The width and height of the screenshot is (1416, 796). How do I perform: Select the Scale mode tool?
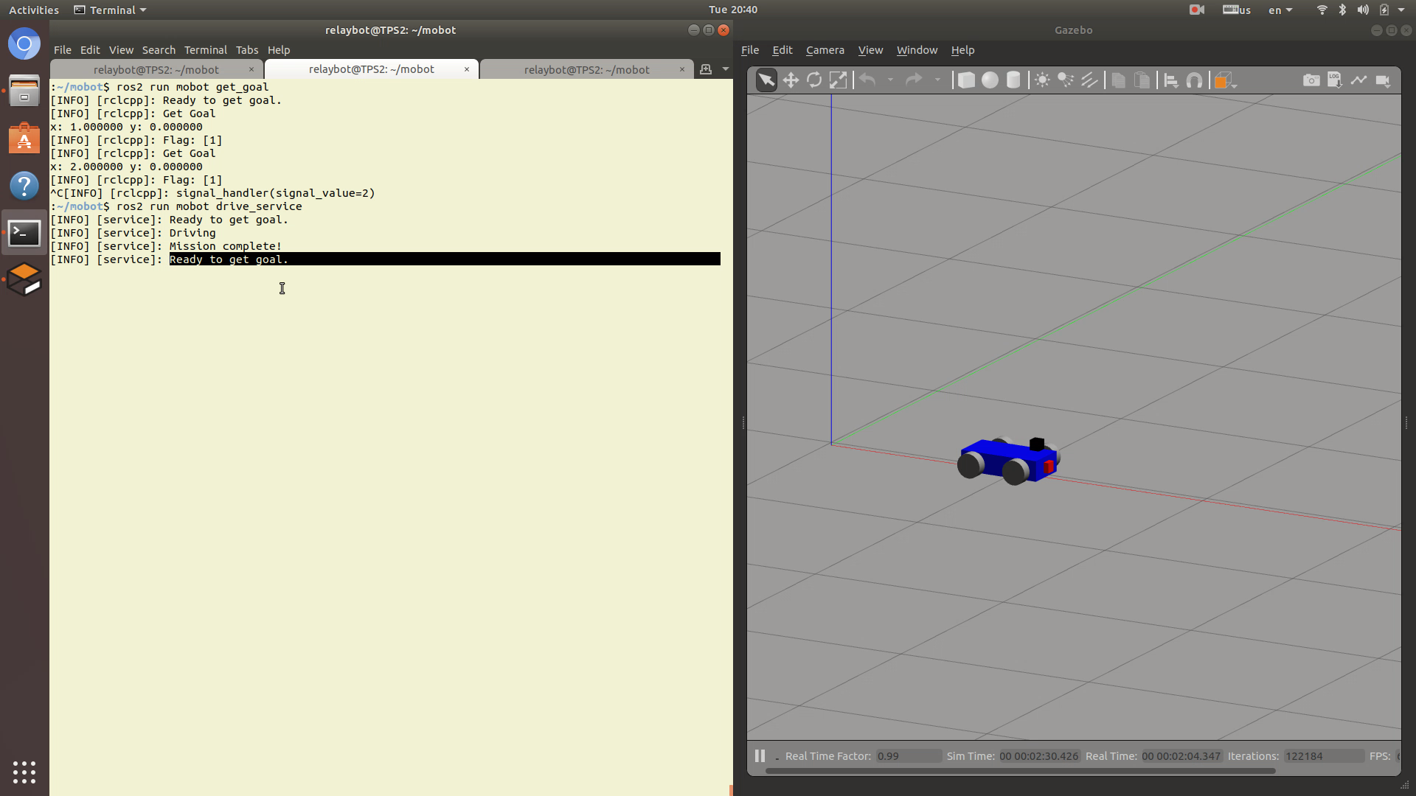tap(838, 80)
